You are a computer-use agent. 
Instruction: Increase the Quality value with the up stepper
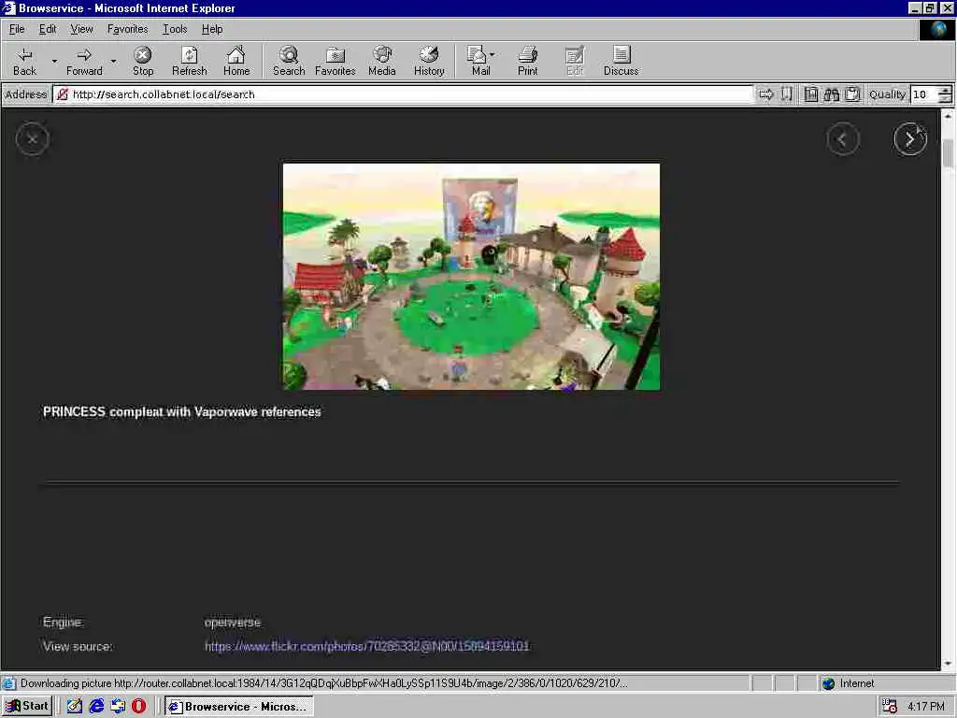pyautogui.click(x=945, y=91)
